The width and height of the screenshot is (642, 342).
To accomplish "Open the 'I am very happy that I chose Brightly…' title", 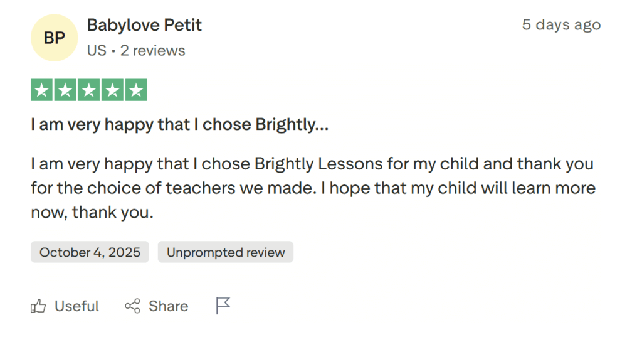I will click(x=179, y=124).
